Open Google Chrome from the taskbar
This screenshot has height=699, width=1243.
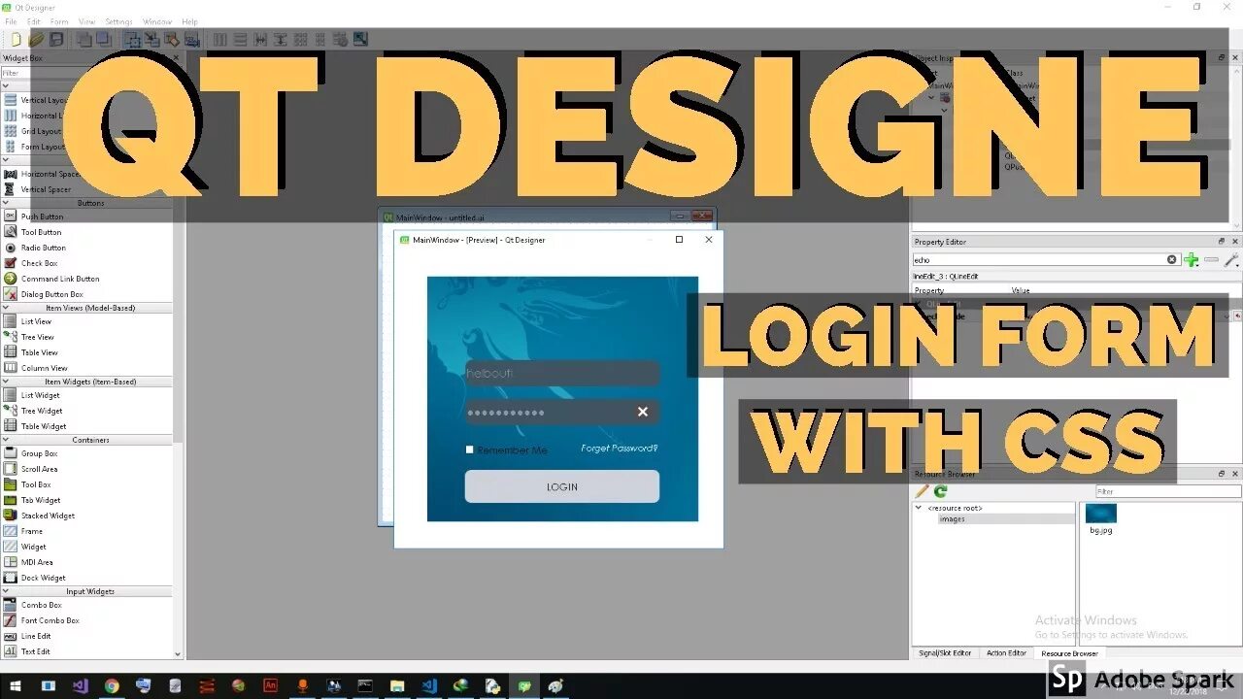pyautogui.click(x=112, y=686)
